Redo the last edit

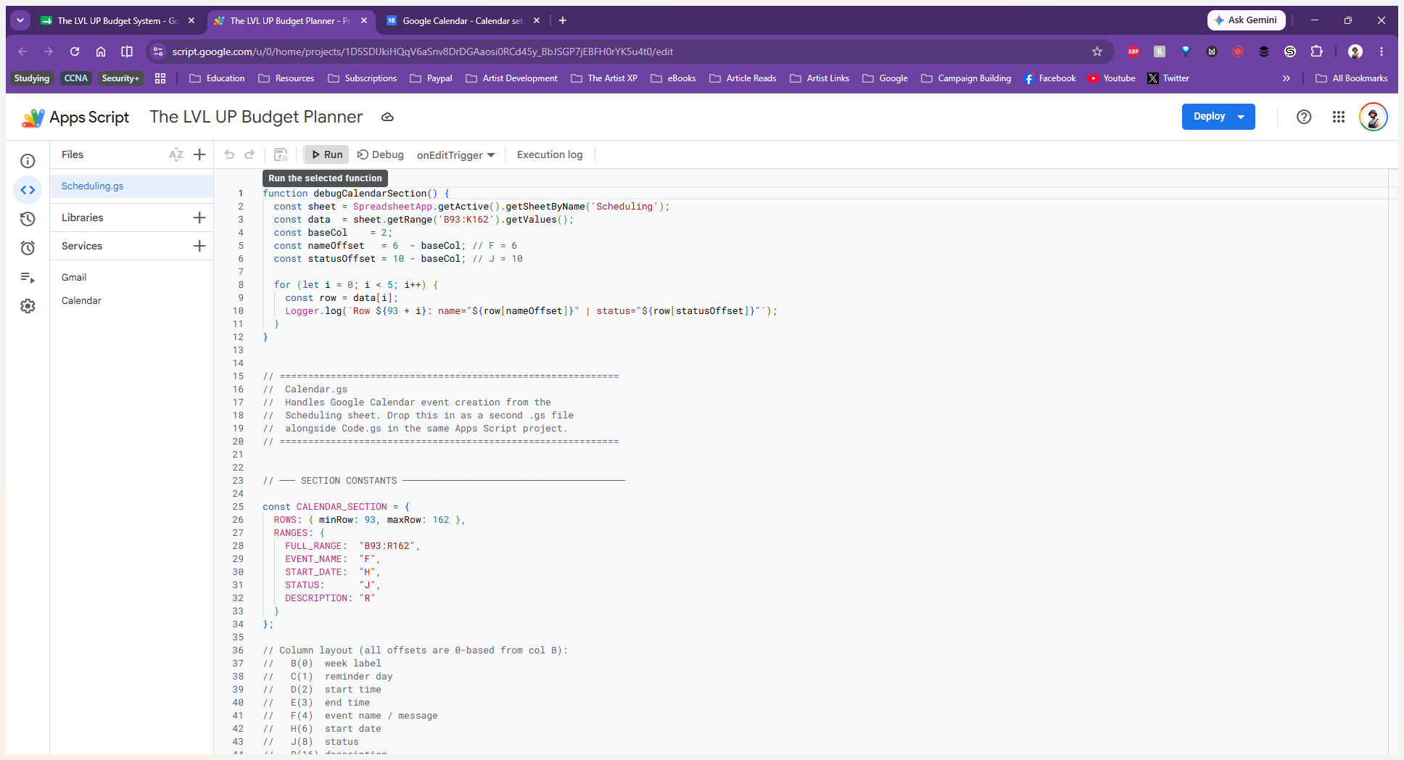(x=249, y=154)
